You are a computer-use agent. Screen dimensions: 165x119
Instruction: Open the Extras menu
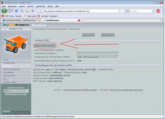click(x=50, y=6)
